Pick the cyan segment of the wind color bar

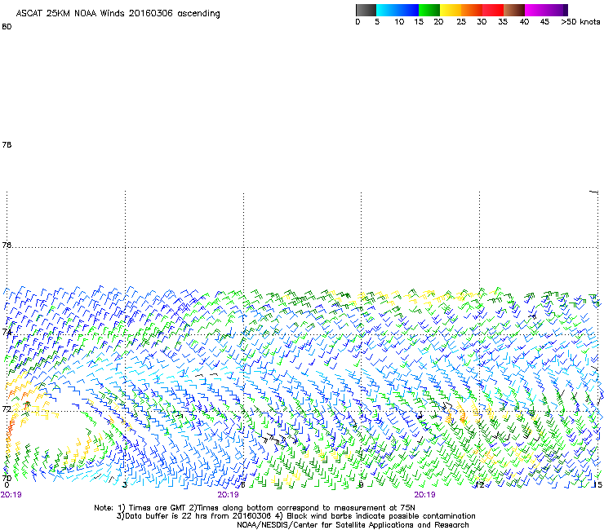387,10
